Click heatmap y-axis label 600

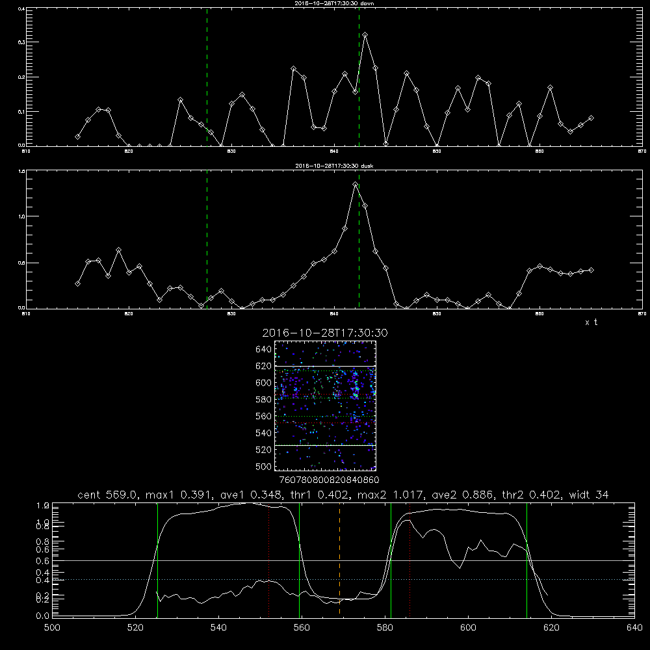(x=264, y=383)
